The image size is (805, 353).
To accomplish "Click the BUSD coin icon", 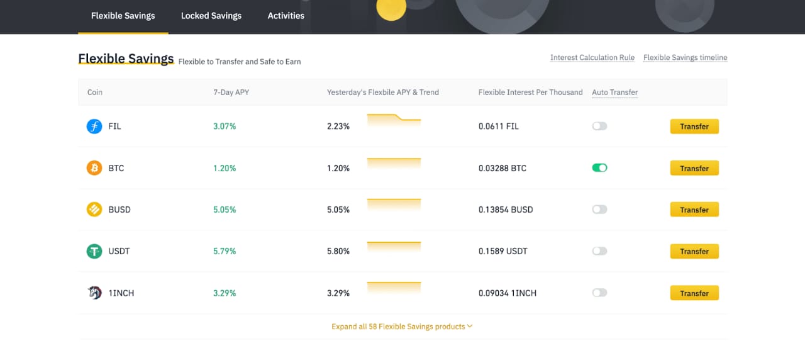I will click(x=94, y=210).
